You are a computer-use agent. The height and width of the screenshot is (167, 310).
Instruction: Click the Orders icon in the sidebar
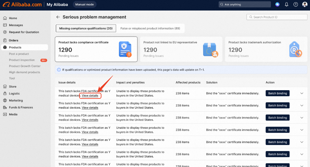tap(5, 40)
